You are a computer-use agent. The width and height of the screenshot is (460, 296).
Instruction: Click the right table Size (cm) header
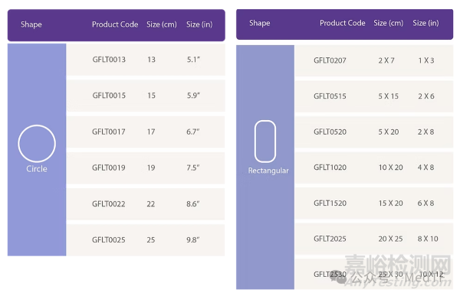(x=389, y=23)
